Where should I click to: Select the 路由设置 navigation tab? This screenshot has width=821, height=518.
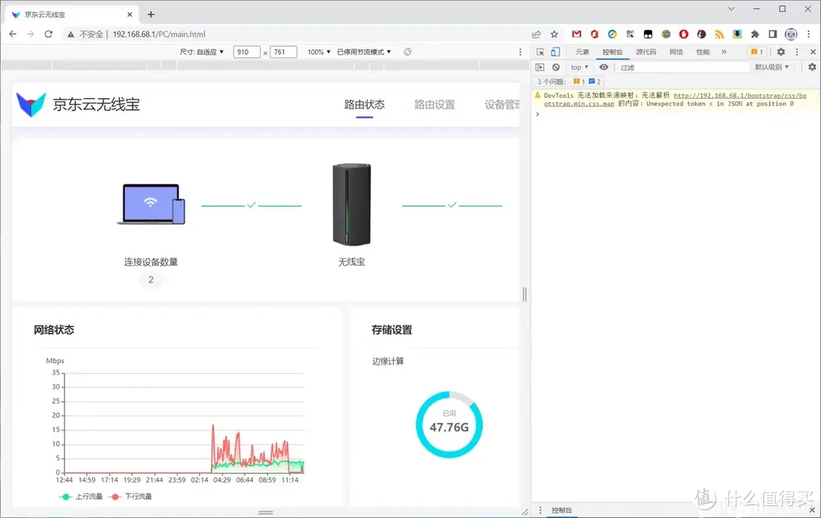pos(434,105)
